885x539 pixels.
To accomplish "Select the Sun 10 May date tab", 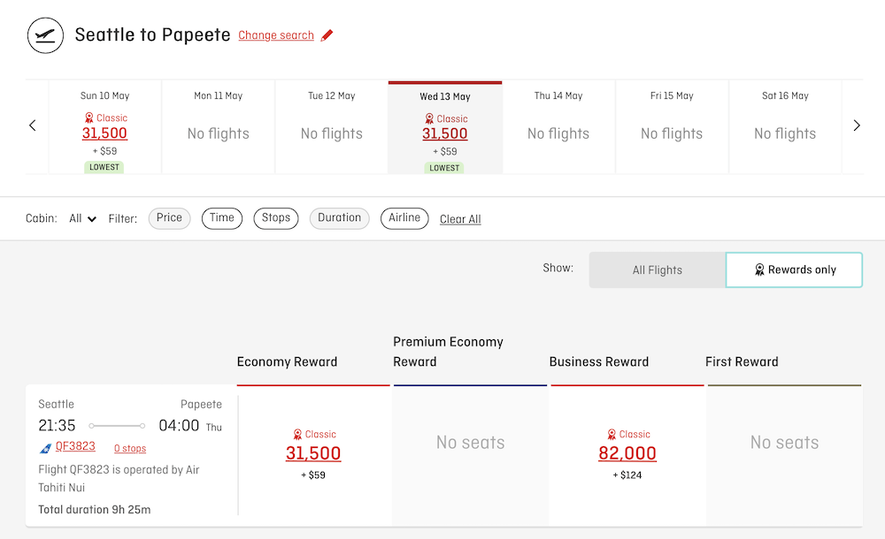I will tap(105, 127).
